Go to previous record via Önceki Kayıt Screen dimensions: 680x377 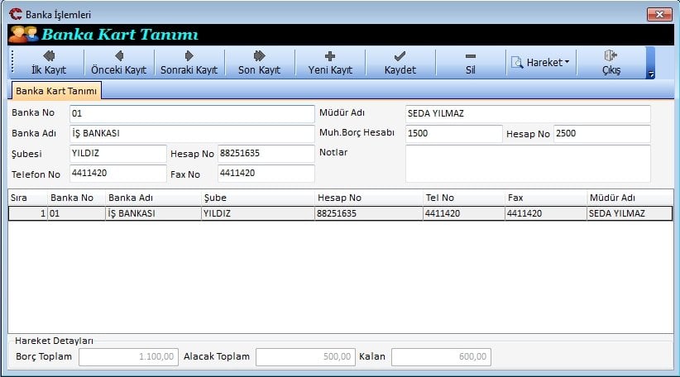pos(118,62)
